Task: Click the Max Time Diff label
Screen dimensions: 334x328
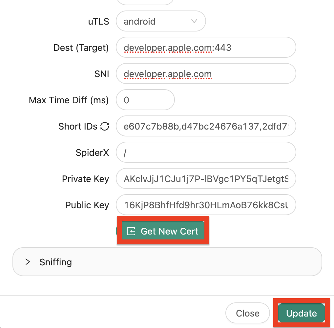Action: [69, 100]
